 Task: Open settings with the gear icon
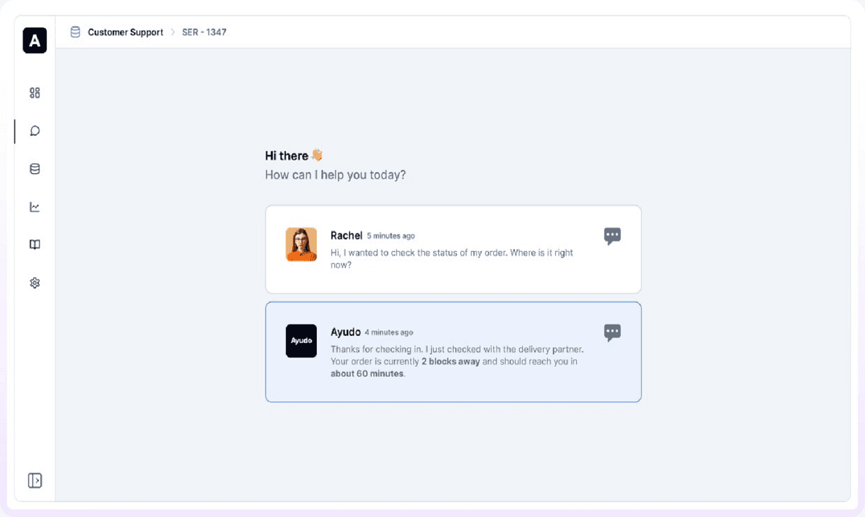(x=34, y=282)
